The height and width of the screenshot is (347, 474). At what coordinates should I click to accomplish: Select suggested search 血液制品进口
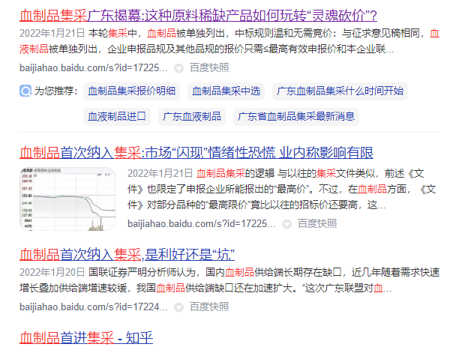[117, 117]
